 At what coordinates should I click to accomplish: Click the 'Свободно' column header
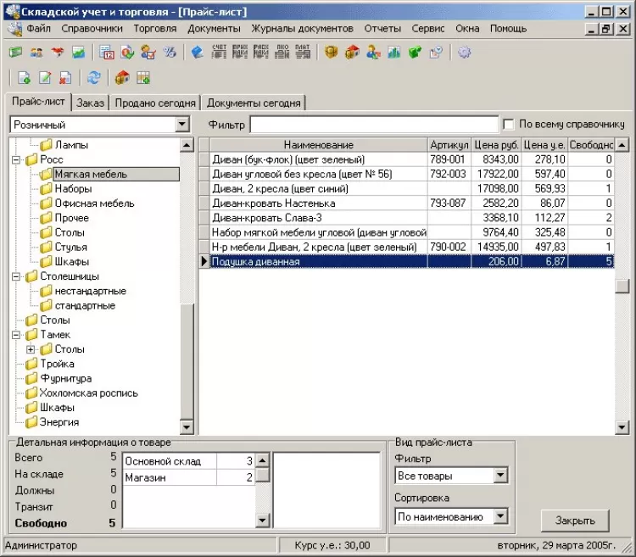591,145
